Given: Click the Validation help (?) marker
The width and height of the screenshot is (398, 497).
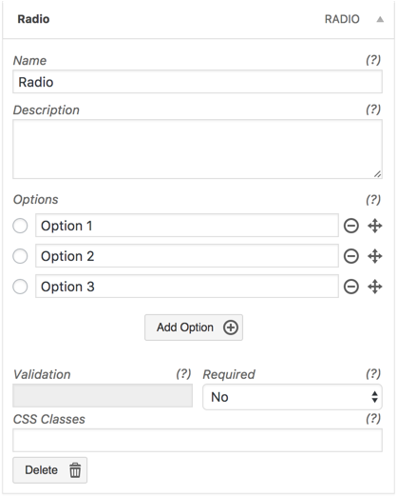Looking at the screenshot, I should (x=183, y=374).
